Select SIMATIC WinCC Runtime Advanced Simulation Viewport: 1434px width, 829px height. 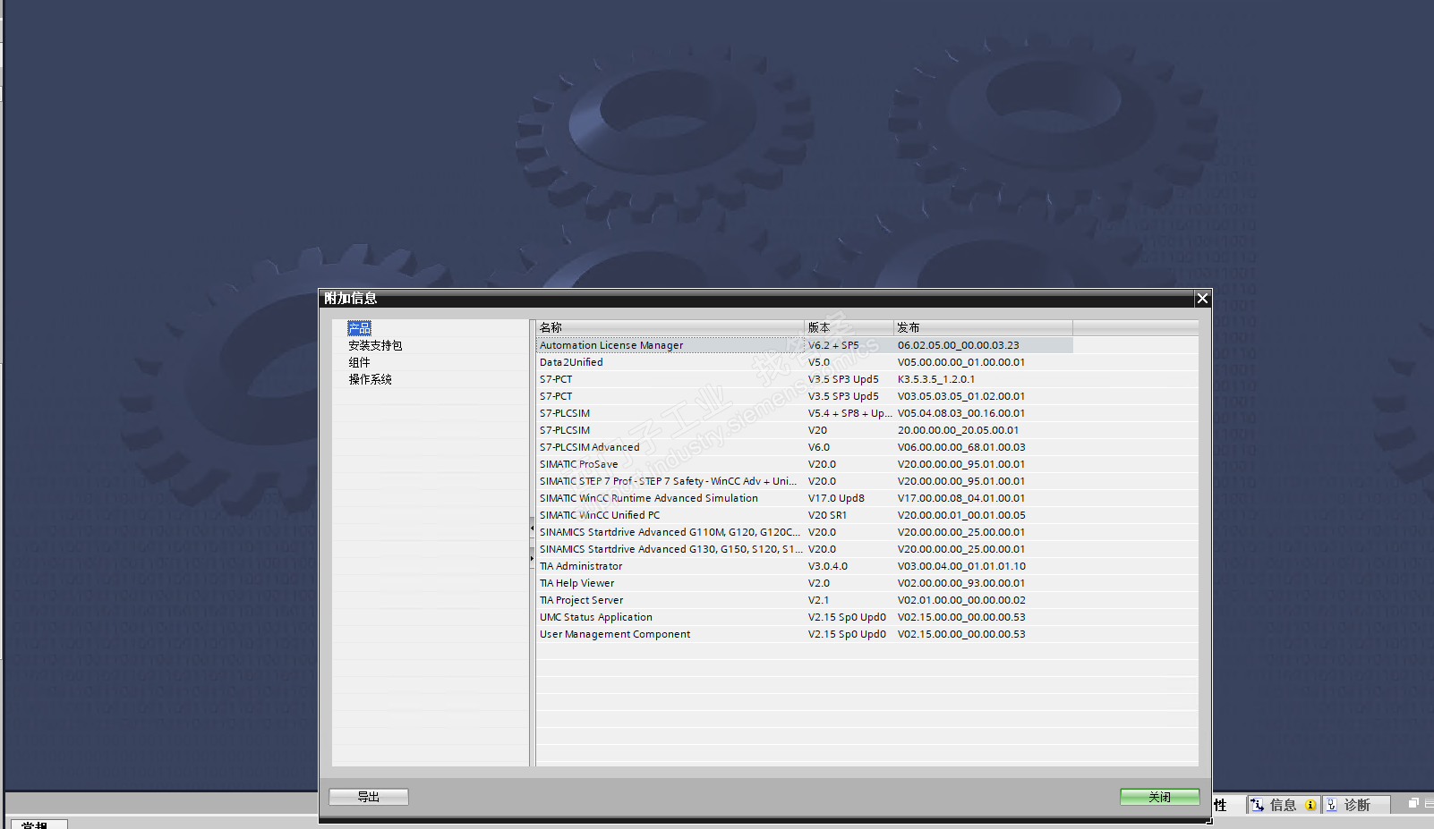pos(649,498)
